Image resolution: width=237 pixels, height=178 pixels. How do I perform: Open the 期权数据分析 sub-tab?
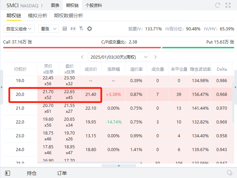pos(69,16)
